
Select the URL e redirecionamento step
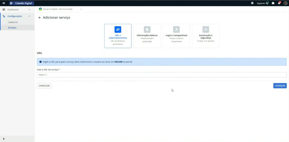coord(118,36)
